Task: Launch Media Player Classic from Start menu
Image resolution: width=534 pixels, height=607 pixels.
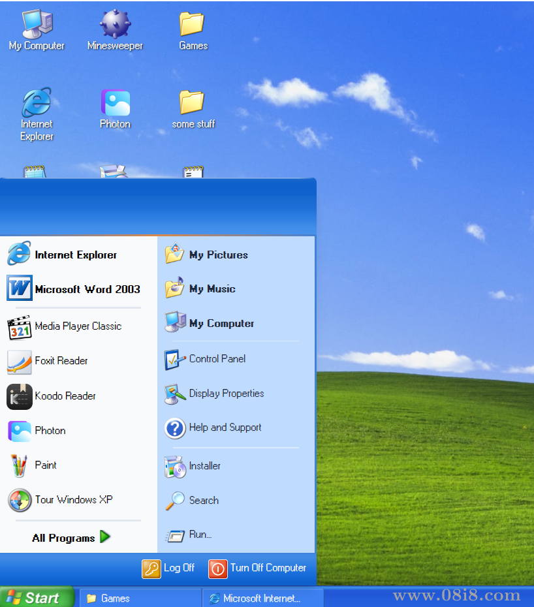Action: [x=77, y=326]
